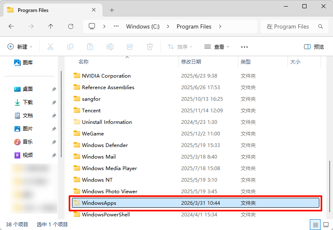The height and width of the screenshot is (230, 333).
Task: Select the Windows Media Player folder
Action: click(195, 168)
